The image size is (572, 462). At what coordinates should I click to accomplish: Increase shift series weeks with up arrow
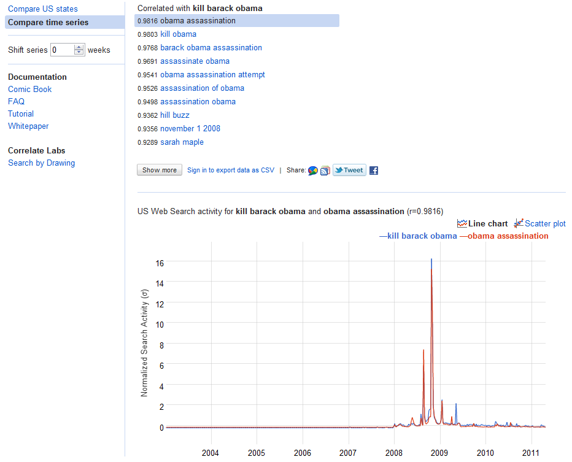(x=79, y=47)
